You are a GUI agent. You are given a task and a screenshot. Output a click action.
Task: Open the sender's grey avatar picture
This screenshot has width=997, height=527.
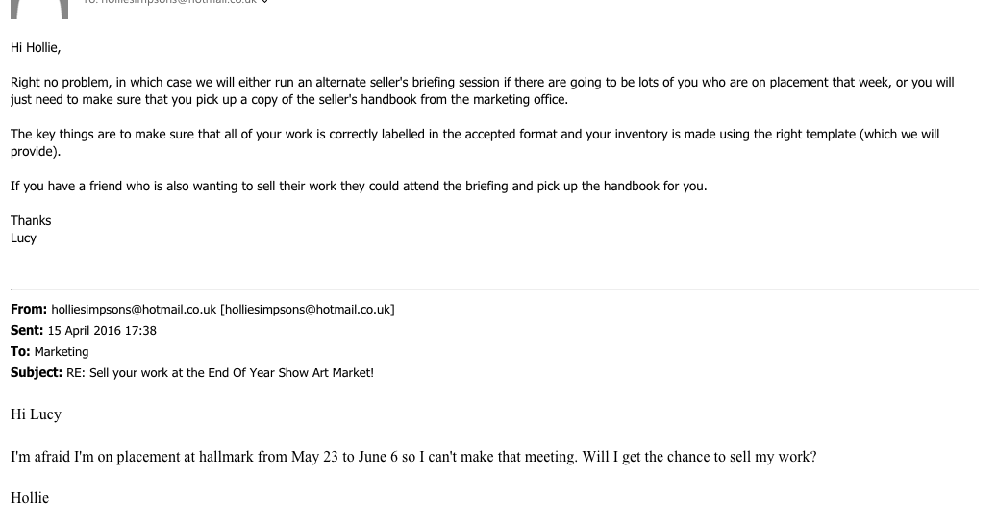pos(39,9)
